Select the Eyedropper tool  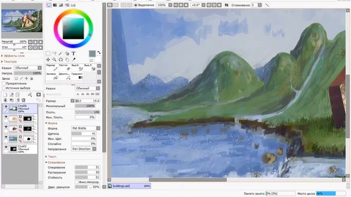(73, 60)
